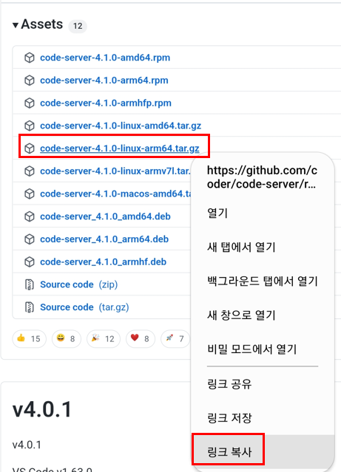341x472 pixels.
Task: Click package icon beside code-server_4.1.0_amd64.deb
Action: (30, 216)
